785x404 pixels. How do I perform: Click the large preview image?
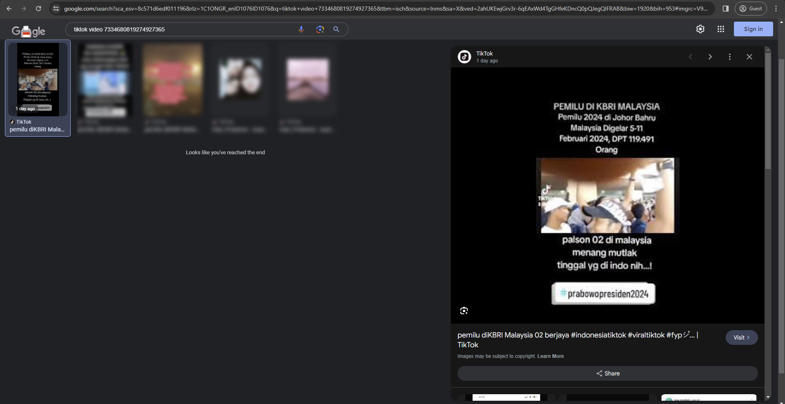point(607,195)
